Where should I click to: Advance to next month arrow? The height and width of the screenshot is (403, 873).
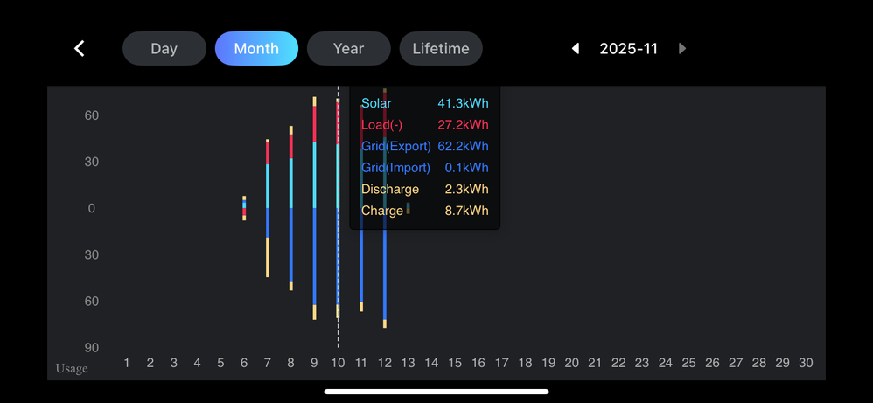[682, 49]
